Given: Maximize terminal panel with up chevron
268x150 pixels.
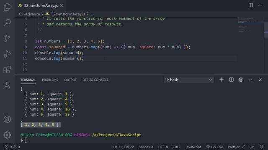Looking at the screenshot, I should tap(250, 80).
